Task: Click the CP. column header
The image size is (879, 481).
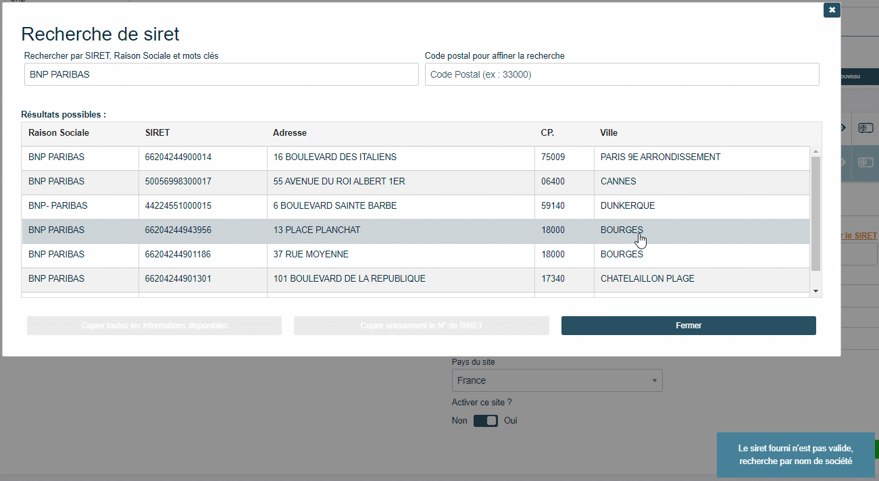Action: [548, 133]
